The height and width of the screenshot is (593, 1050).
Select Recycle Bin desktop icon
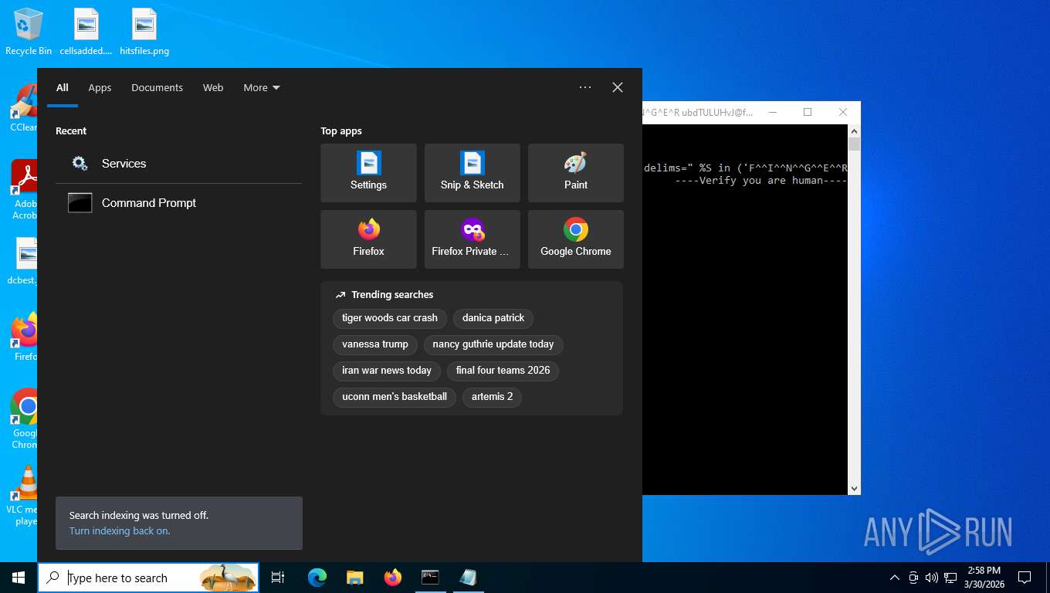(x=29, y=32)
